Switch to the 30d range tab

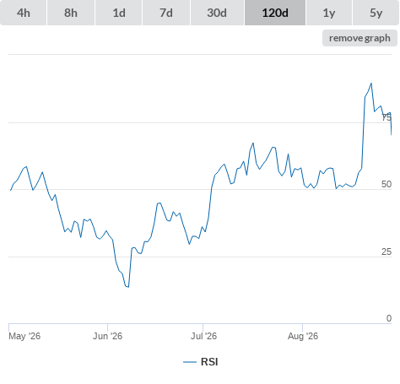pos(217,13)
